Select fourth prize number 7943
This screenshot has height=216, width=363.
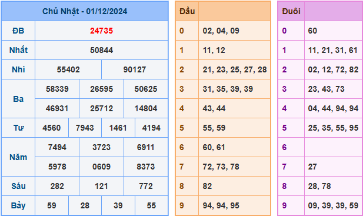tap(85, 128)
